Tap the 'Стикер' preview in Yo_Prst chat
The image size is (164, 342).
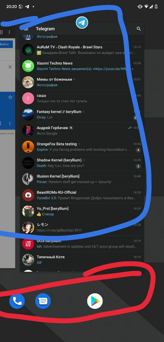(x=45, y=214)
